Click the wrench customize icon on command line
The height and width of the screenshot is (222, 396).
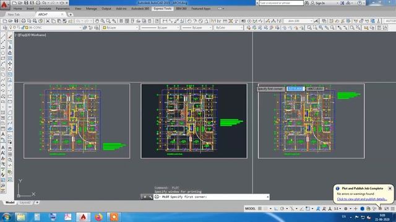click(x=150, y=197)
